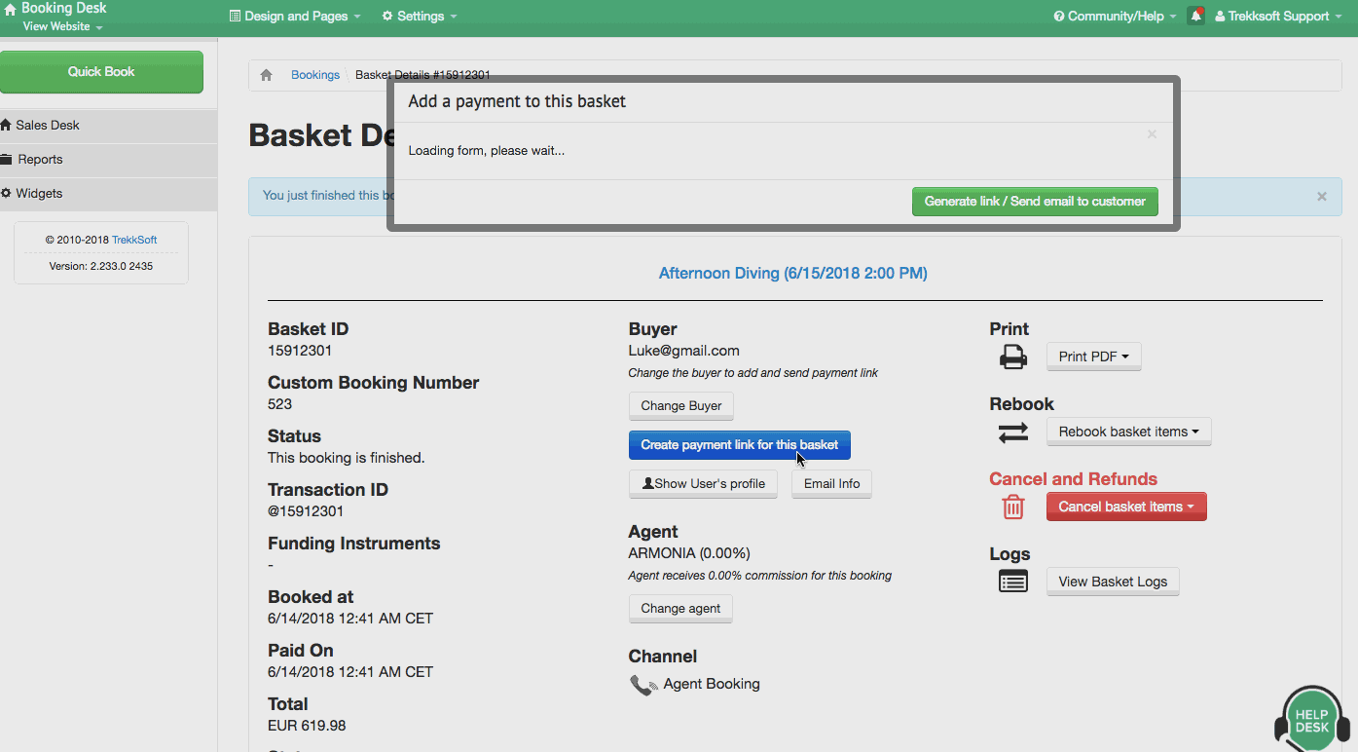Expand the Print PDF dropdown

coord(1093,357)
